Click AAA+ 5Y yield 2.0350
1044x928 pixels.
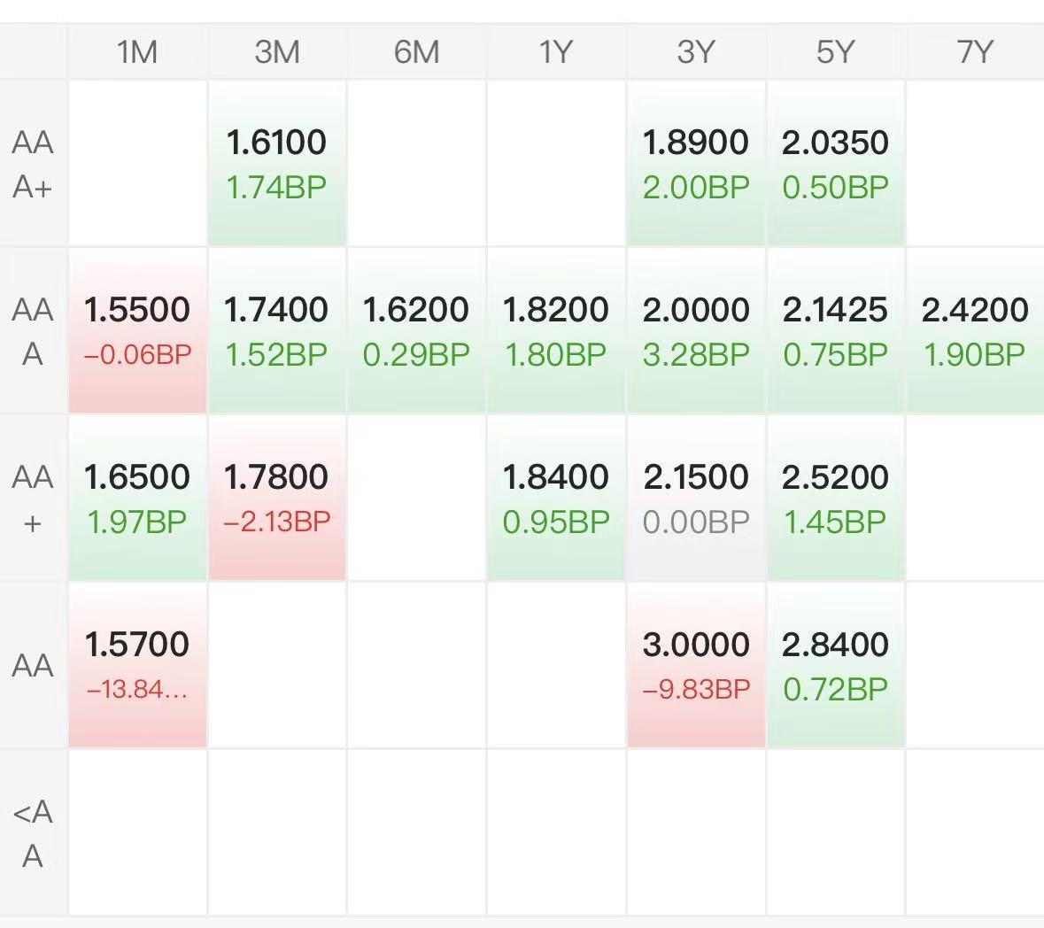coord(835,142)
